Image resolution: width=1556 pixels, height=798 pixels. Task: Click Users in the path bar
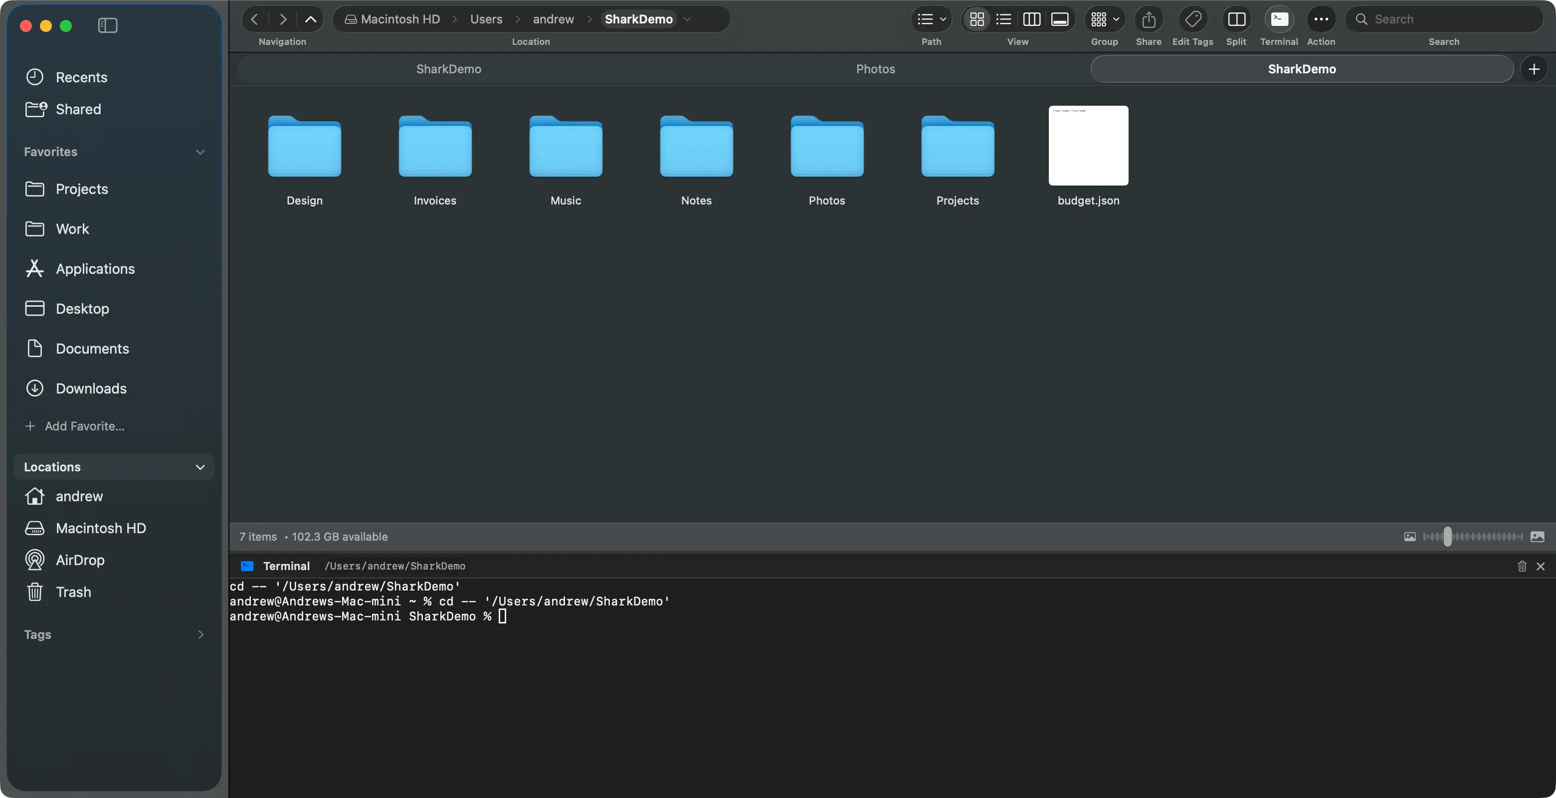click(486, 19)
